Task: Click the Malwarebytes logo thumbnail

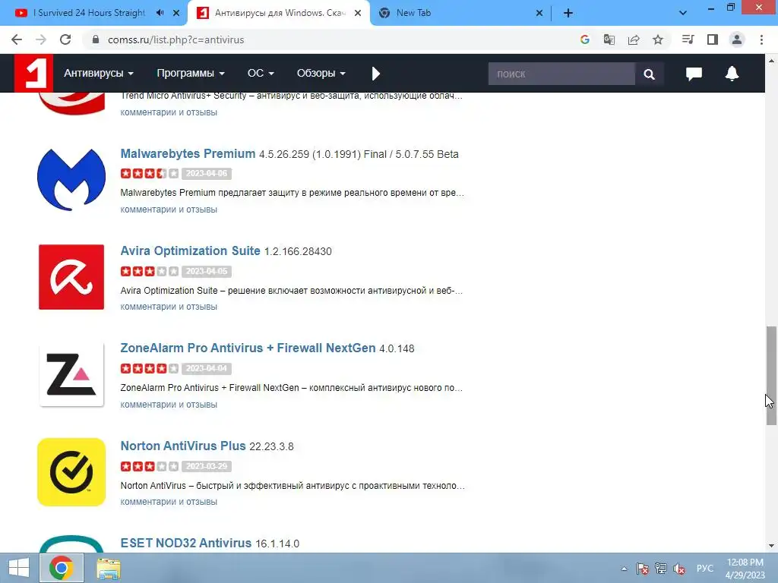Action: [x=71, y=179]
